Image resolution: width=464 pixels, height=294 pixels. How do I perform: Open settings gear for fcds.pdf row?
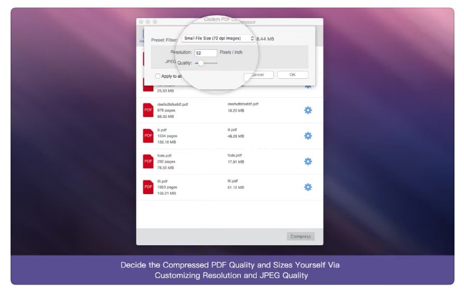point(308,161)
